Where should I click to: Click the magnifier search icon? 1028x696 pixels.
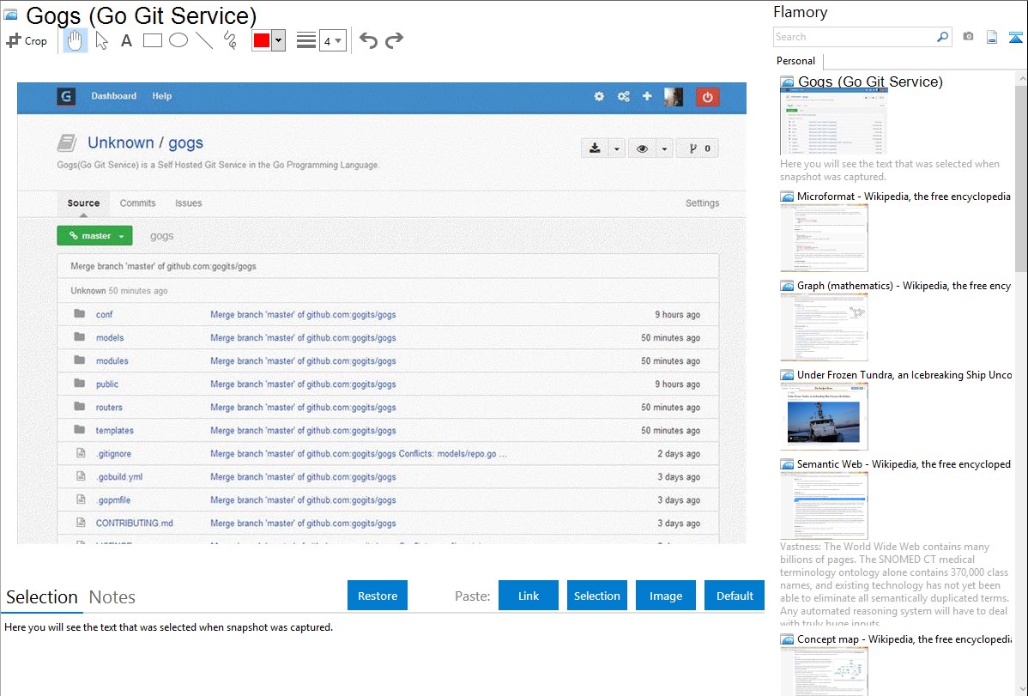[x=943, y=37]
